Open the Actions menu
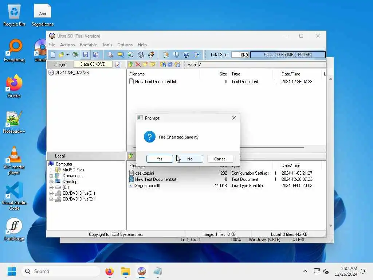373x280 pixels. pyautogui.click(x=67, y=45)
